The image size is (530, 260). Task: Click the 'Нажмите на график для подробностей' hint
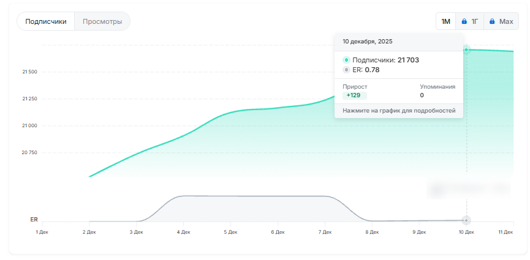[x=398, y=111]
